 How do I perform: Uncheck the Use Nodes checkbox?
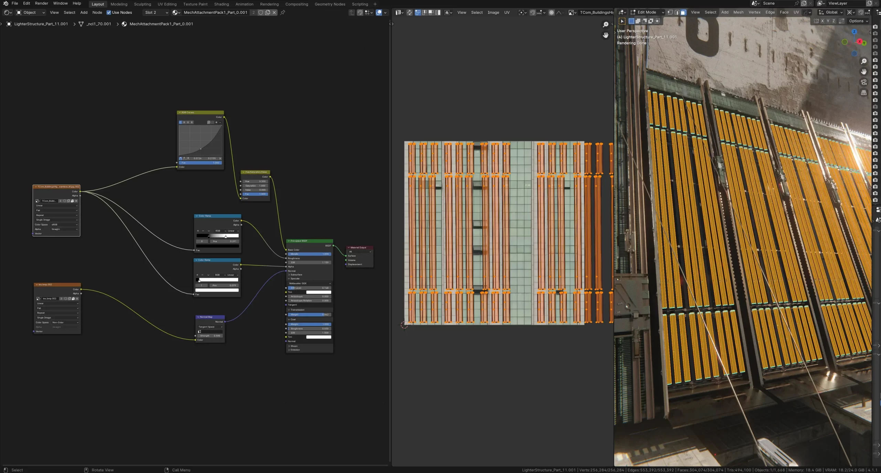[x=109, y=12]
